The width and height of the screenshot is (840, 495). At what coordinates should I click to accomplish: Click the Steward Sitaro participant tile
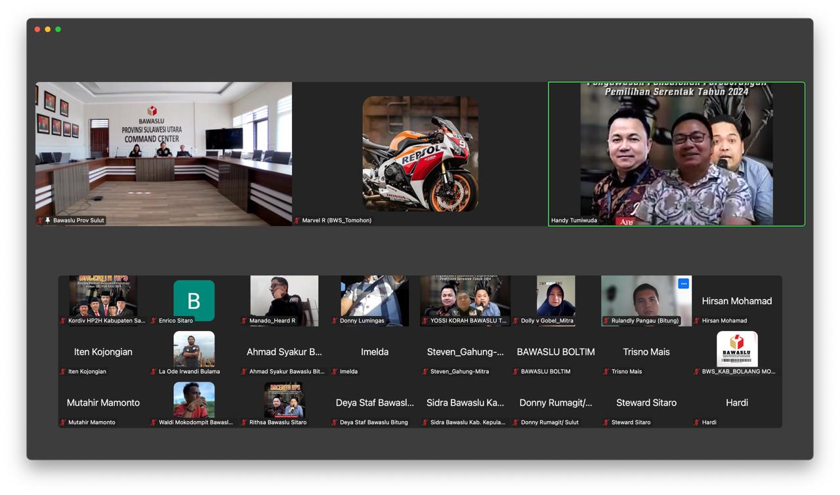coord(646,403)
